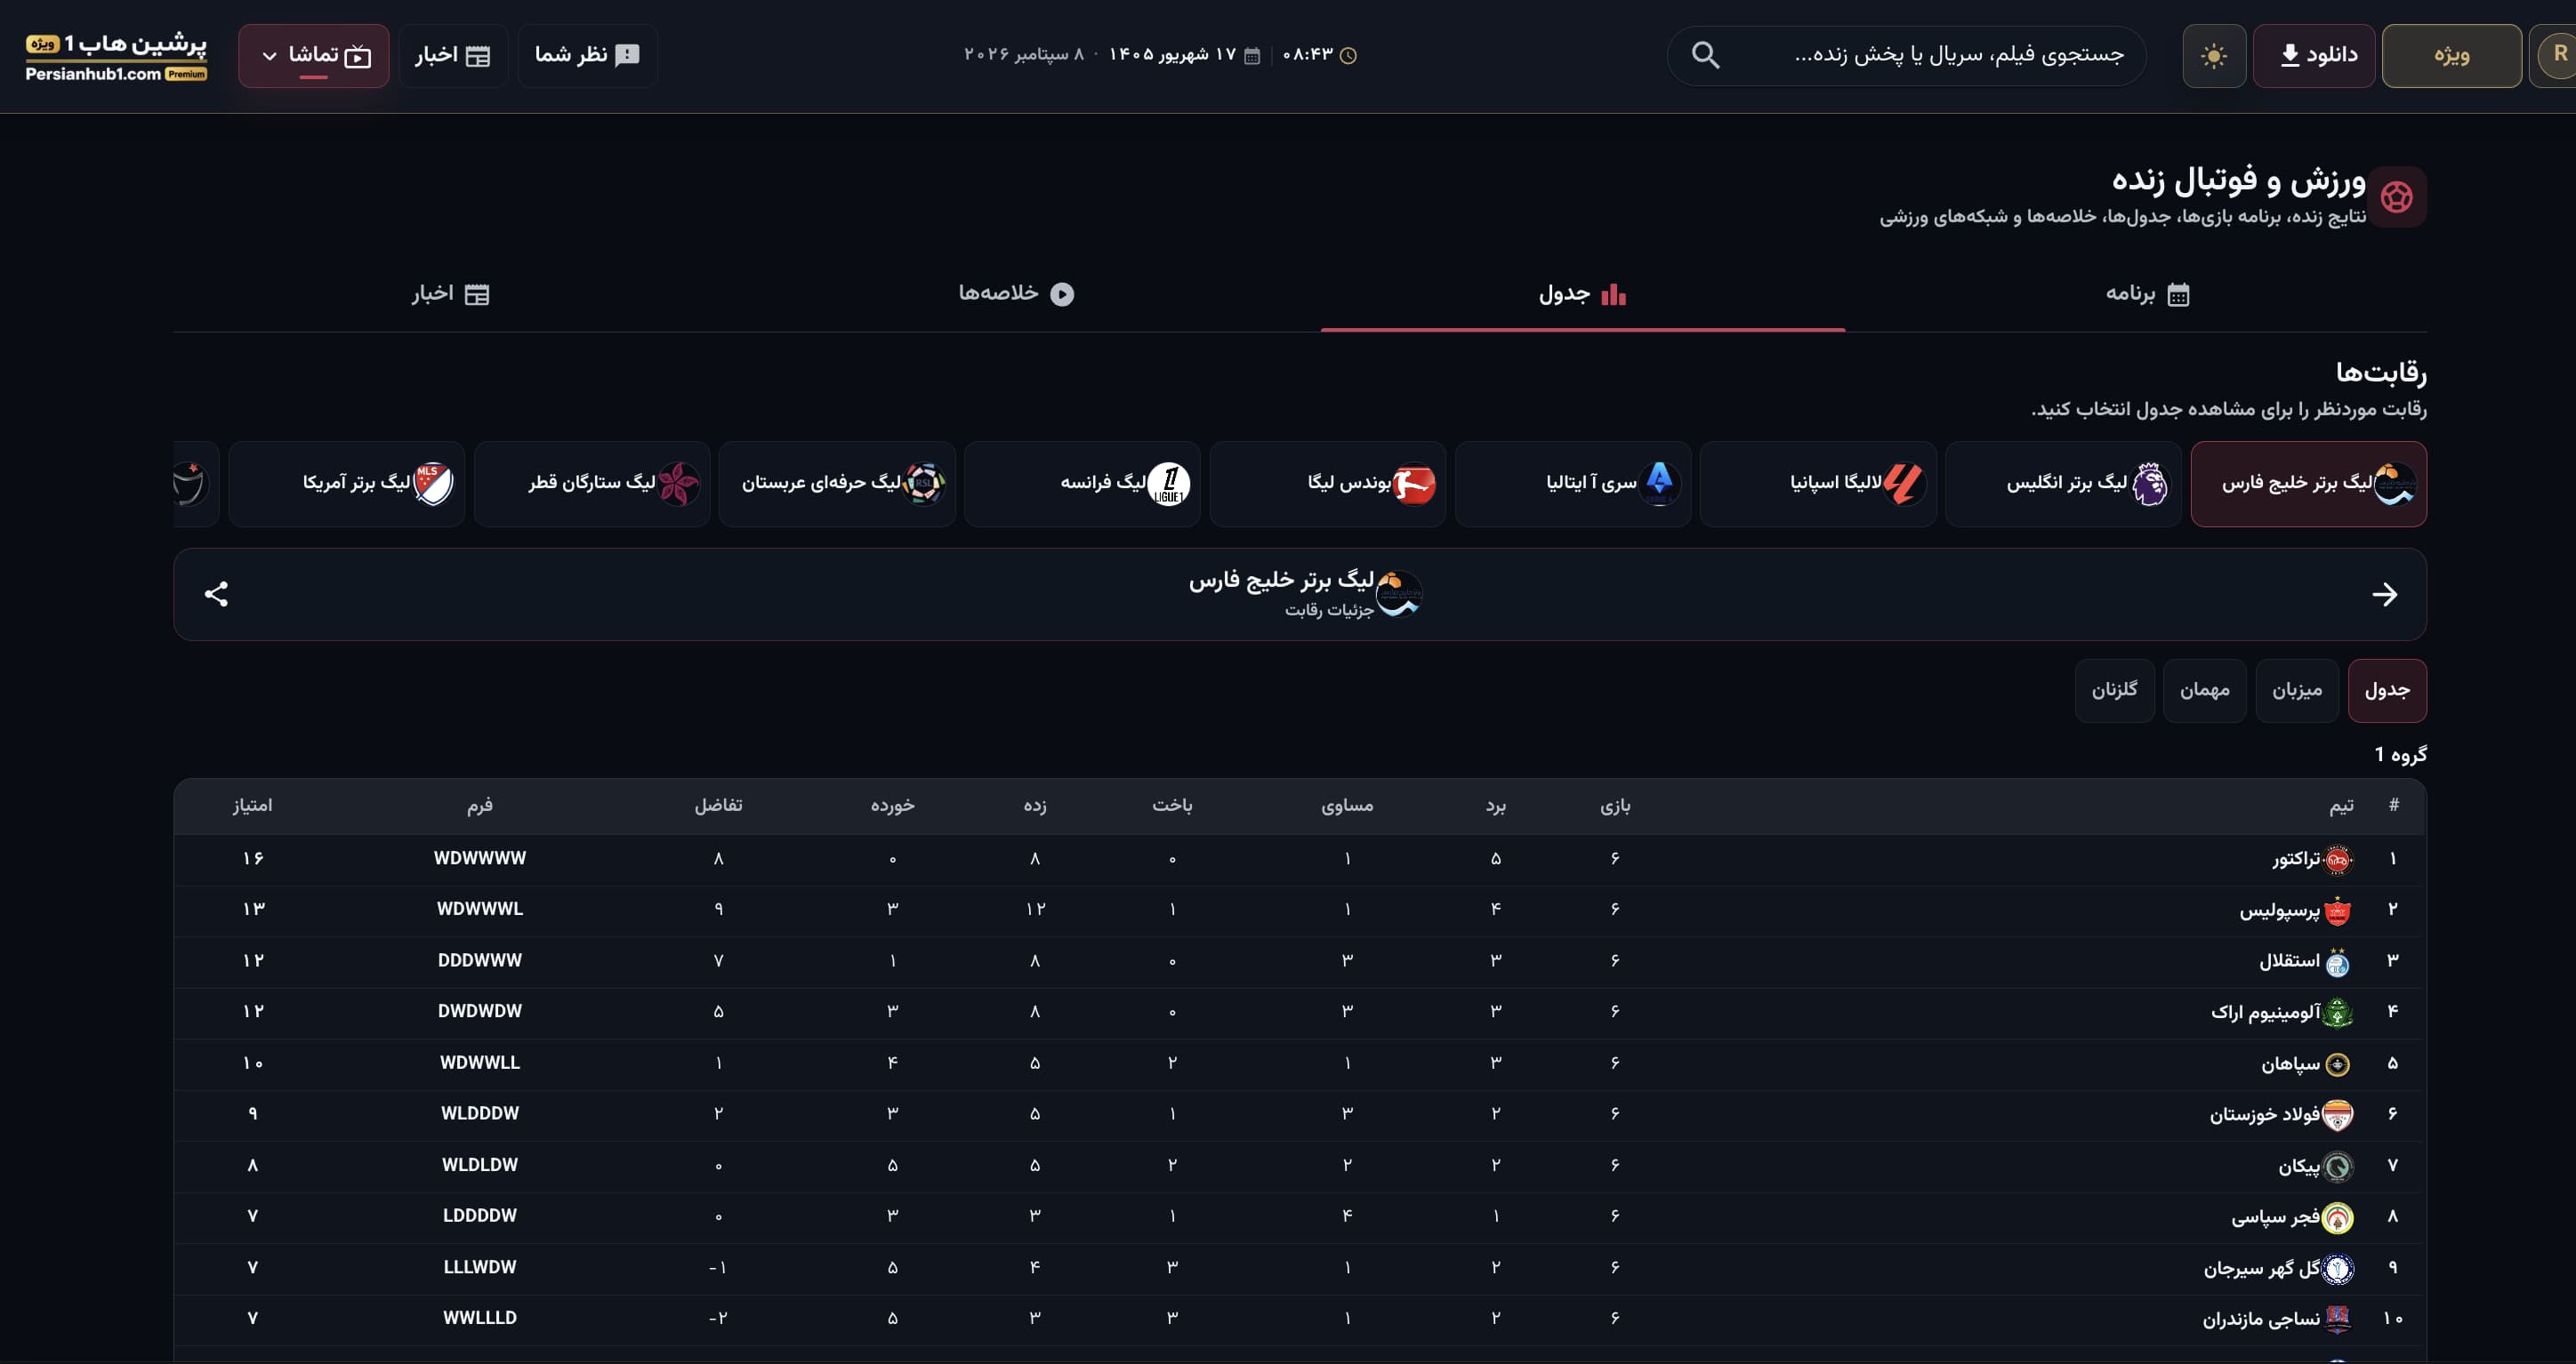Select لیگ برتر انگلیس competition
Image resolution: width=2576 pixels, height=1364 pixels.
pos(2063,484)
